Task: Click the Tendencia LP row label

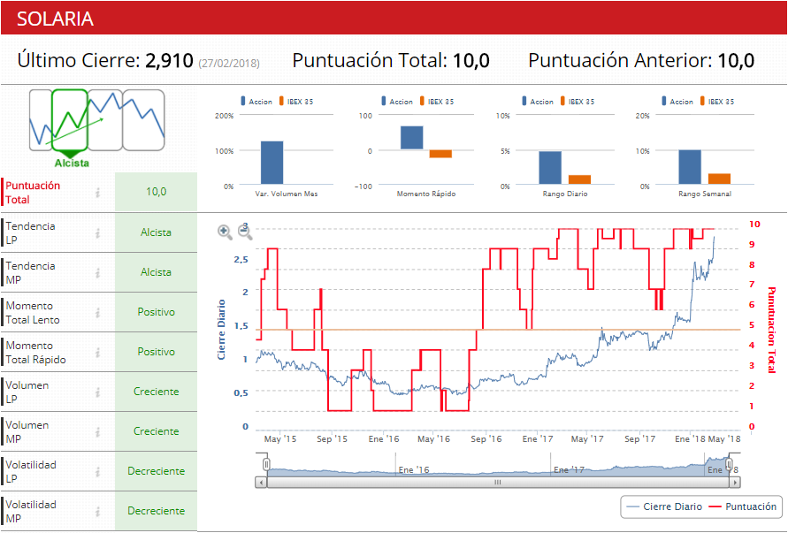Action: (x=30, y=233)
